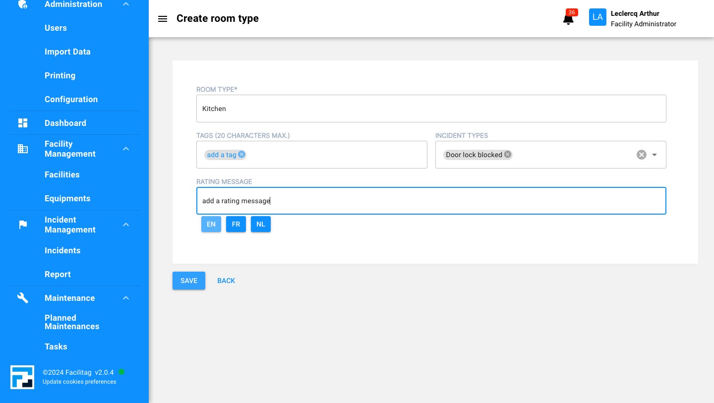714x403 pixels.
Task: Collapse the Incident Management section
Action: click(x=126, y=225)
